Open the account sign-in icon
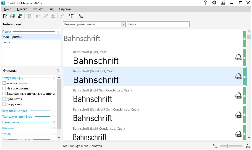The image size is (252, 150). click(x=223, y=3)
